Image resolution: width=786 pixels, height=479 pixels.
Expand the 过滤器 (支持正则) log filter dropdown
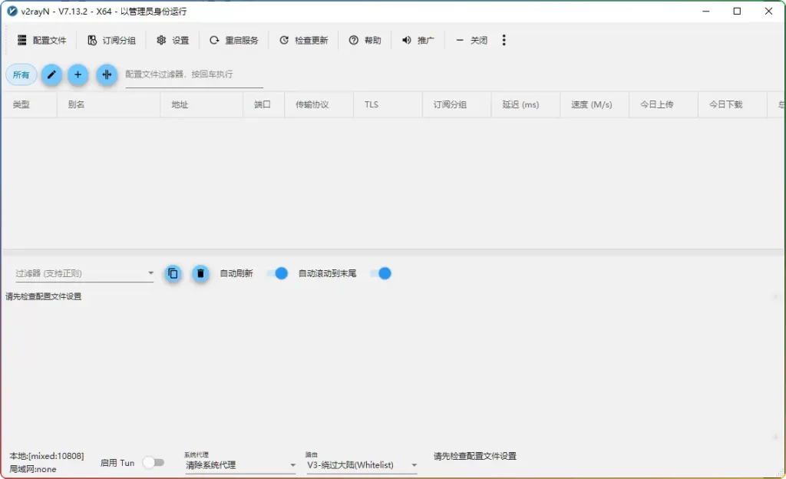click(x=84, y=273)
